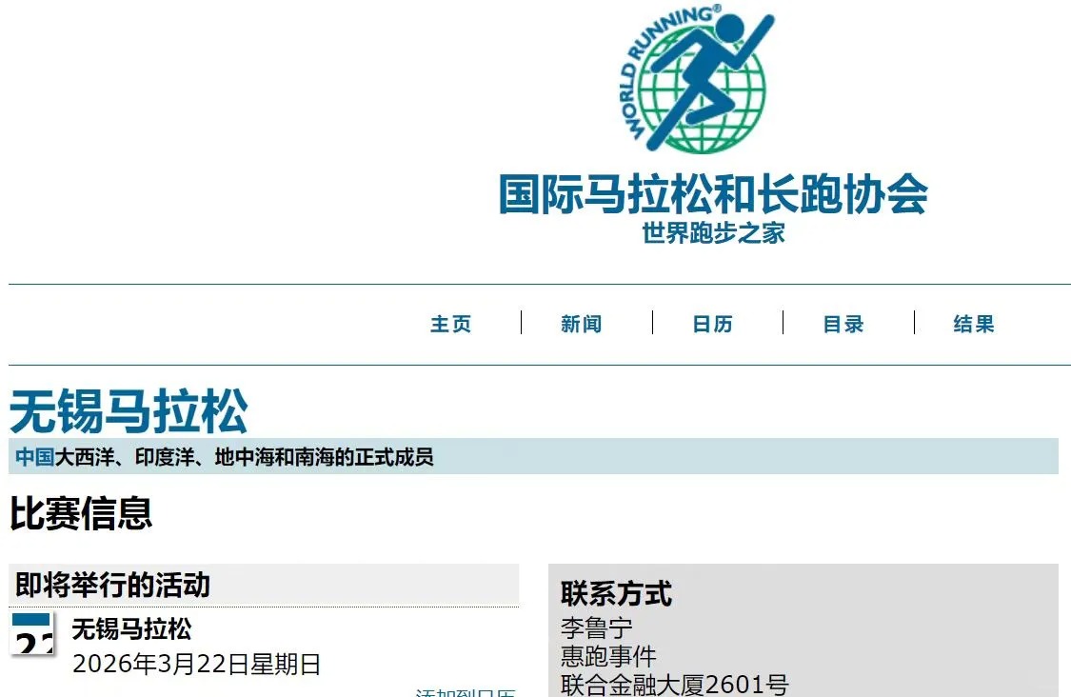
Task: Click the 世界跑步之家 tagline
Action: click(713, 233)
